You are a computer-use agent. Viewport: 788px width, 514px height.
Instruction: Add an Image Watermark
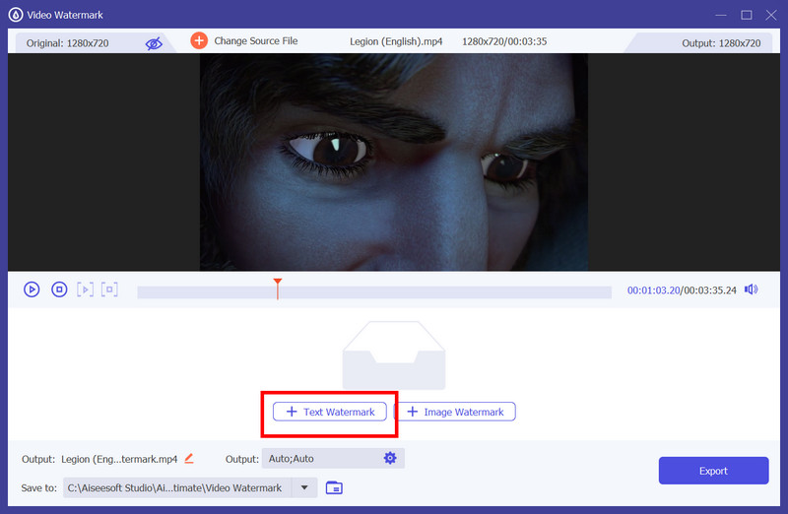(x=455, y=412)
